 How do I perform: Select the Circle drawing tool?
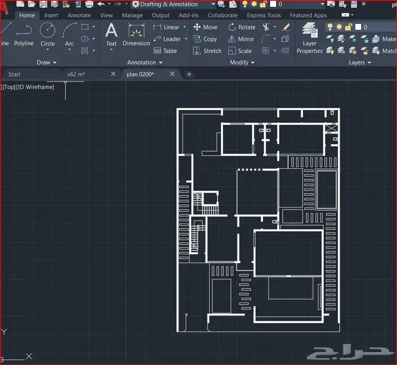coord(48,36)
